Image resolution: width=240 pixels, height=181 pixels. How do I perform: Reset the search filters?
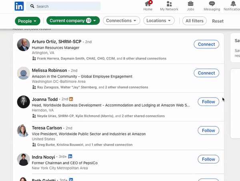coord(218,21)
